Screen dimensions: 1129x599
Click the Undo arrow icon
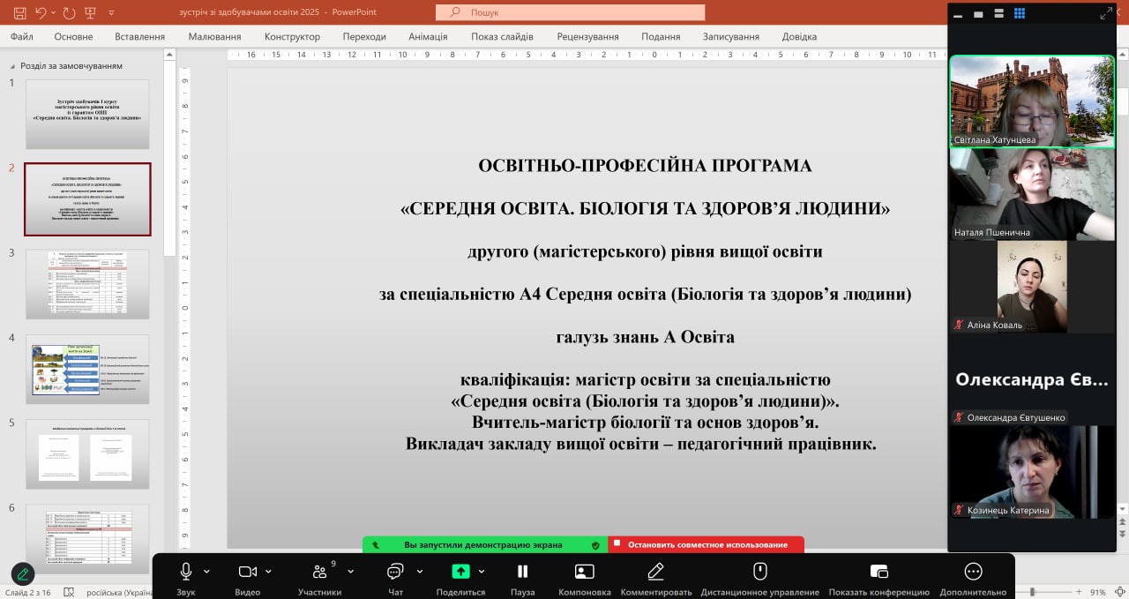[41, 13]
